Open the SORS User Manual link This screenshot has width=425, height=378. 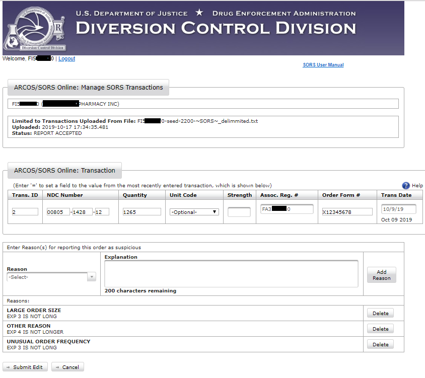[x=323, y=65]
